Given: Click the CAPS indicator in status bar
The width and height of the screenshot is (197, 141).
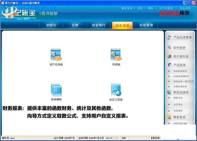Looking at the screenshot, I should (116, 138).
